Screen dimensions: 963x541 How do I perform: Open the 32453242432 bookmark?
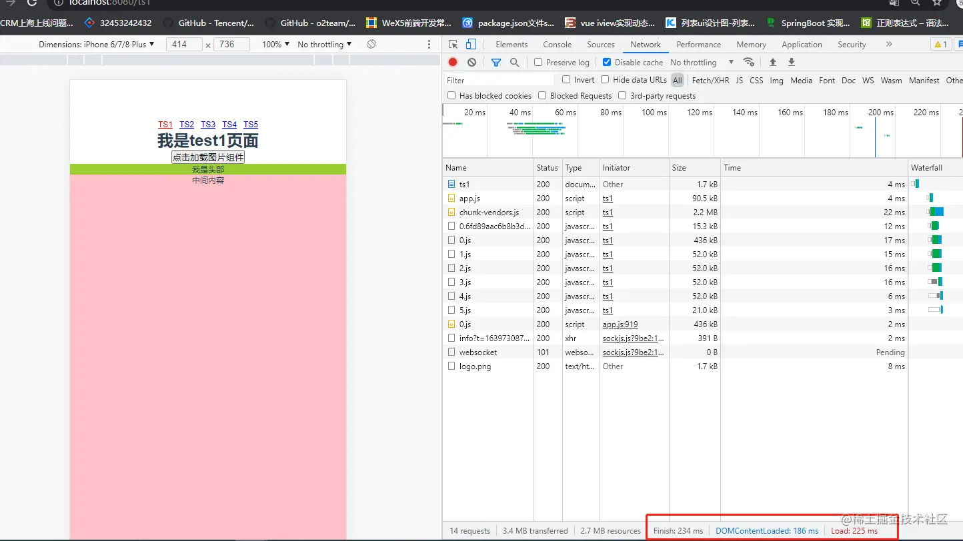tap(118, 23)
